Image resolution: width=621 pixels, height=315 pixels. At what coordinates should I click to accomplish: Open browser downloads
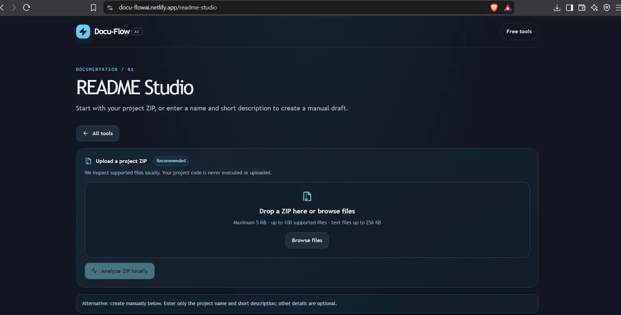pos(557,7)
